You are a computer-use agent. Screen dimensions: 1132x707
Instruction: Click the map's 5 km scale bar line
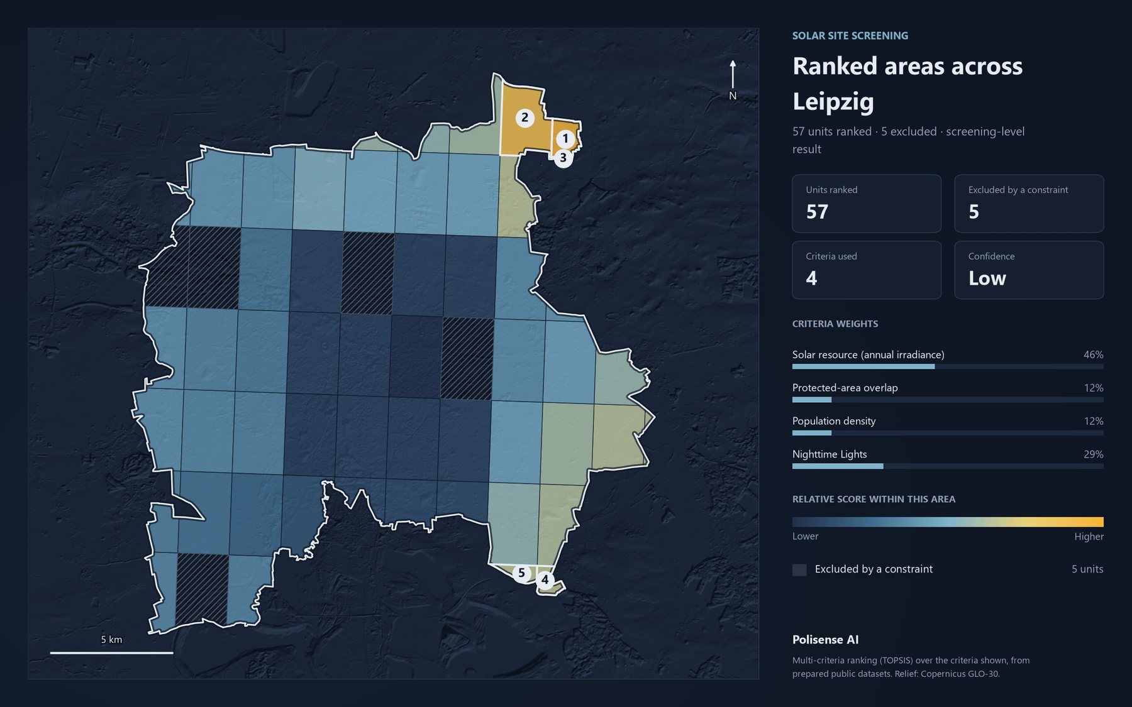click(x=112, y=653)
